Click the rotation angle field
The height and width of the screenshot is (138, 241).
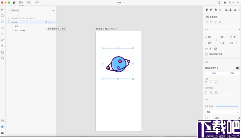click(x=235, y=37)
